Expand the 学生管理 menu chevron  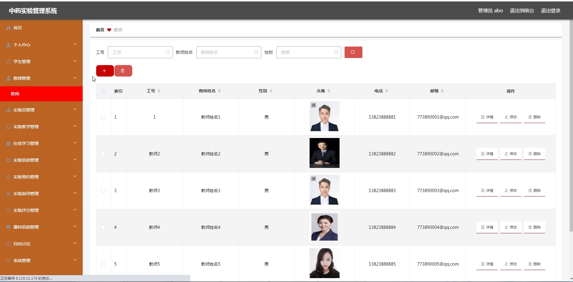pos(75,61)
